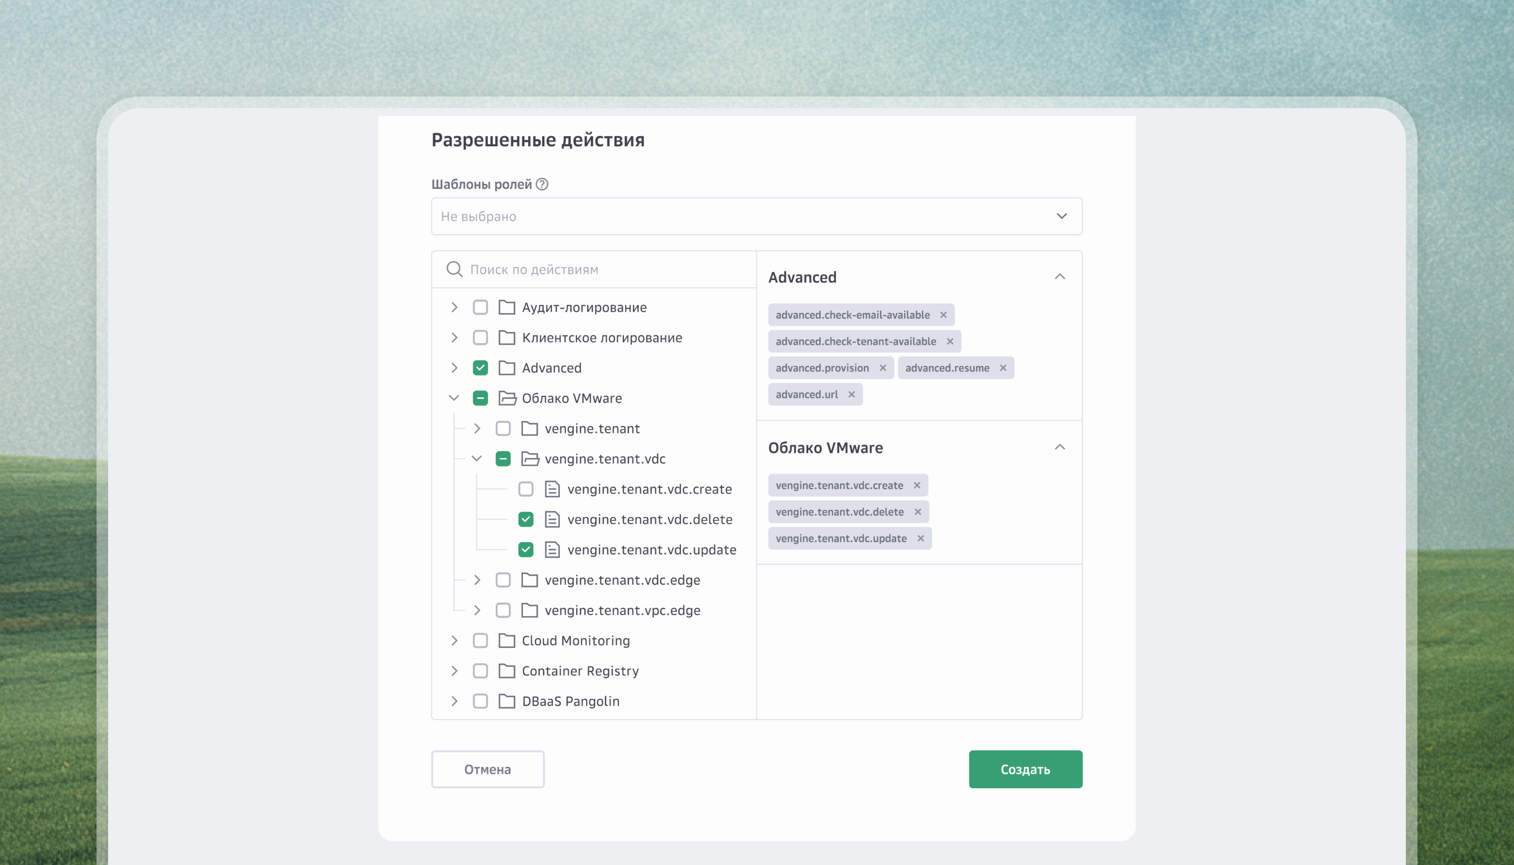Expand the Аудит-логирование tree node
The width and height of the screenshot is (1514, 865).
pos(455,307)
